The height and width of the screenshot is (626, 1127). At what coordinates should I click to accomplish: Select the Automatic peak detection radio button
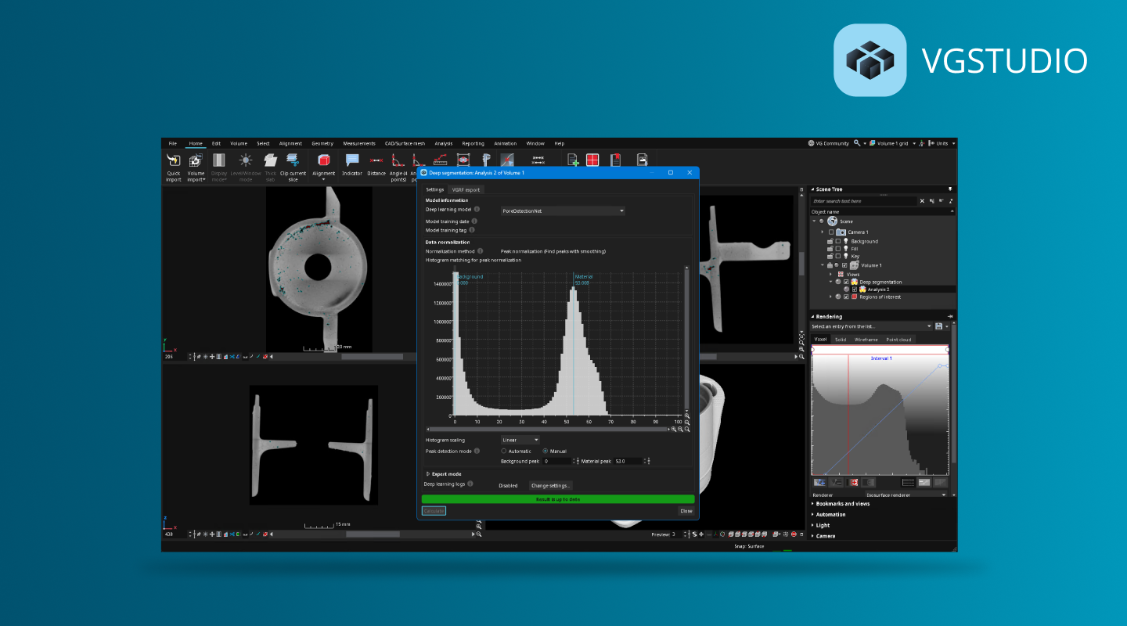[504, 451]
